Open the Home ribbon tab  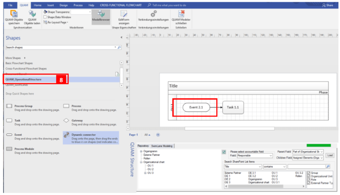(x=37, y=5)
